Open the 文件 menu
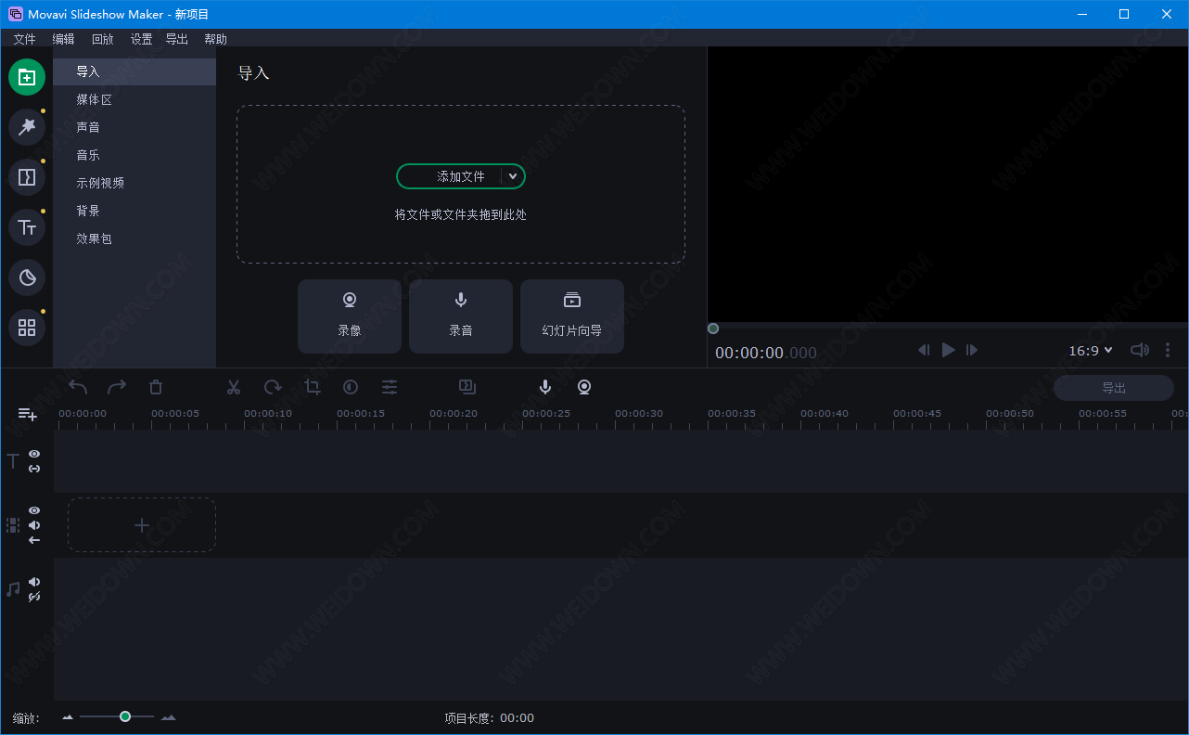 click(x=24, y=39)
